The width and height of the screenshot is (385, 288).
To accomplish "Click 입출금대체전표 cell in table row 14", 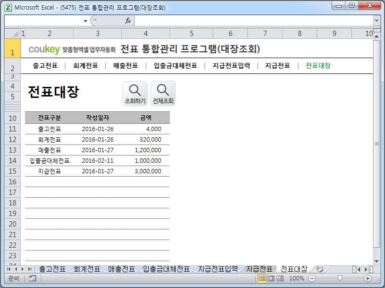I will click(x=50, y=161).
